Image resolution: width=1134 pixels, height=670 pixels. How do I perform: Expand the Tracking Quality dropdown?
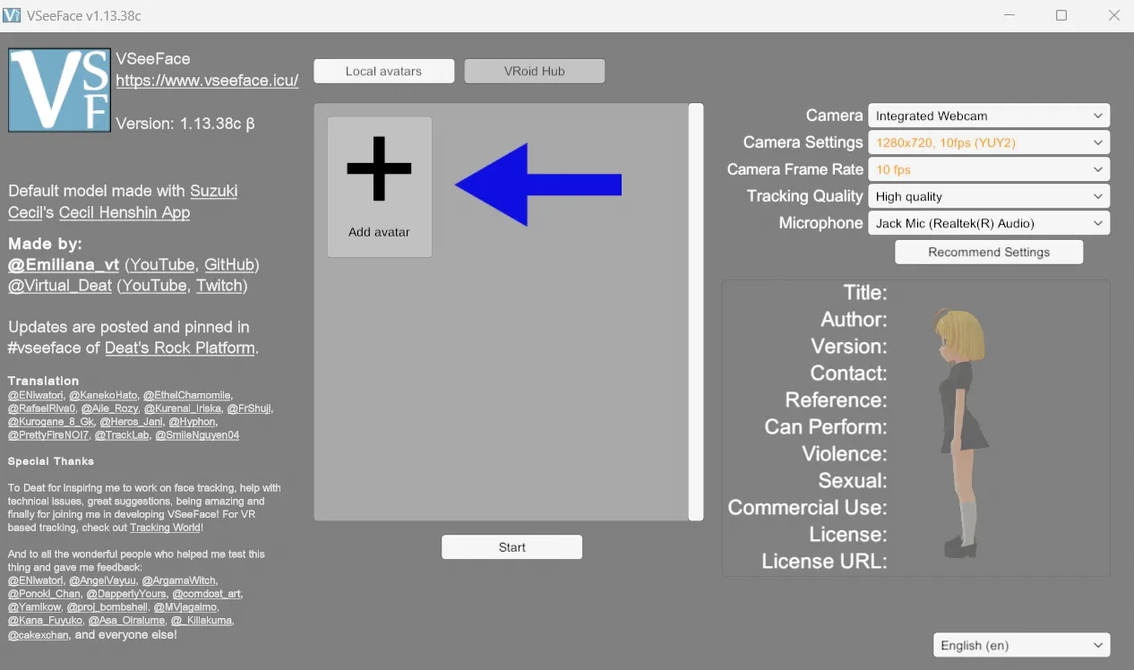pos(989,196)
